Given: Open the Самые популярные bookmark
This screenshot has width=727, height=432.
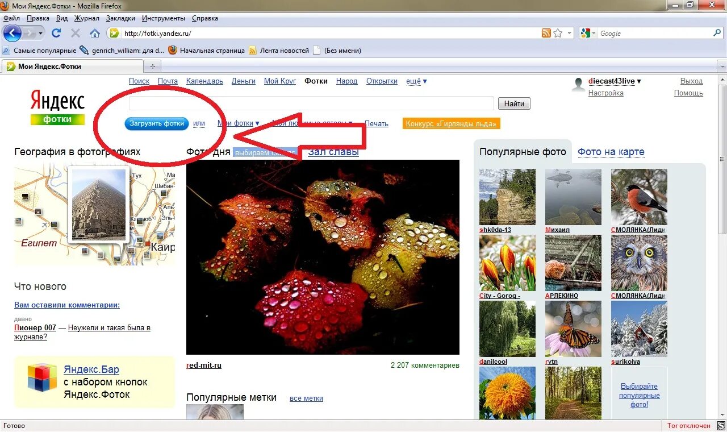Looking at the screenshot, I should click(40, 50).
